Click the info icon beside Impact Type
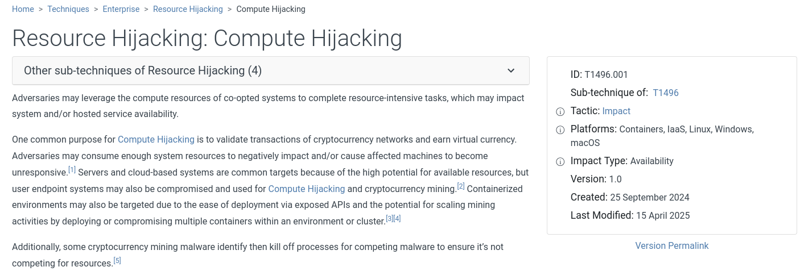Viewport: 800px width, 275px height. (x=560, y=161)
